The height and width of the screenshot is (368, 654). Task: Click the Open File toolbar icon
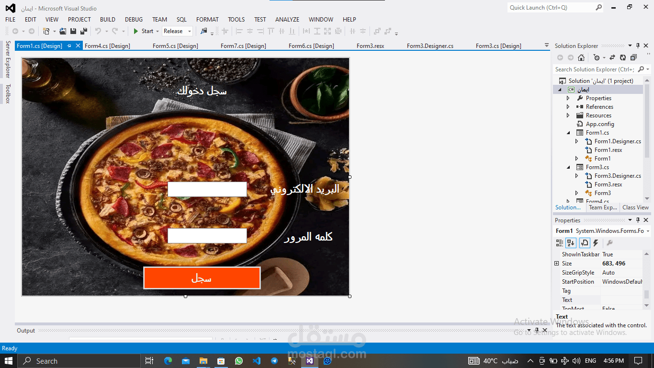click(x=63, y=31)
